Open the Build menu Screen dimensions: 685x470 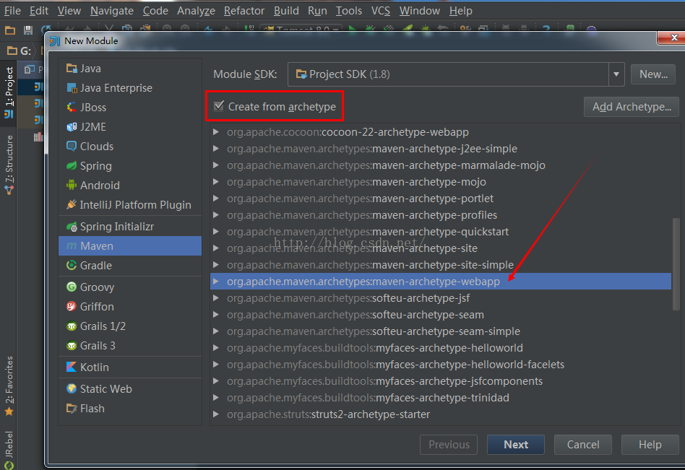[286, 11]
